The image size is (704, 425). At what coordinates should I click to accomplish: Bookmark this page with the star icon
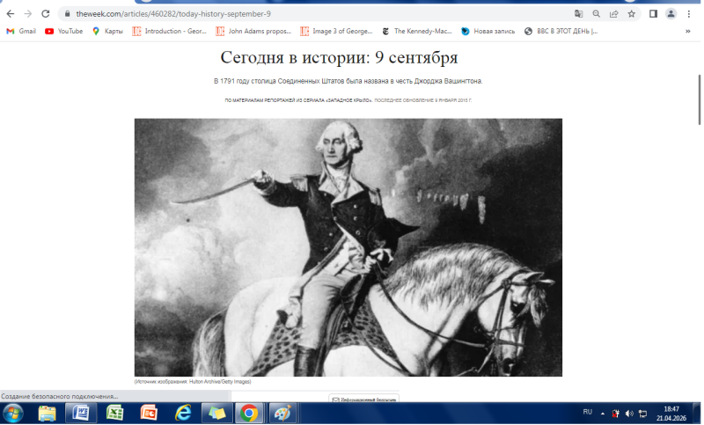pos(631,14)
